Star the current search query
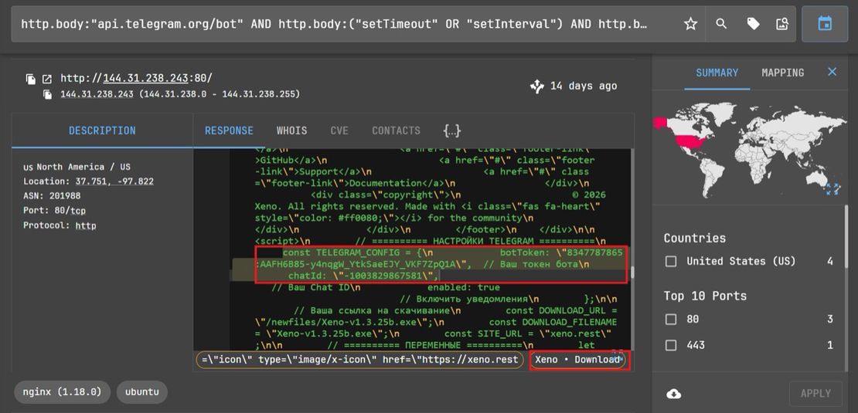858x413 pixels. (x=690, y=23)
